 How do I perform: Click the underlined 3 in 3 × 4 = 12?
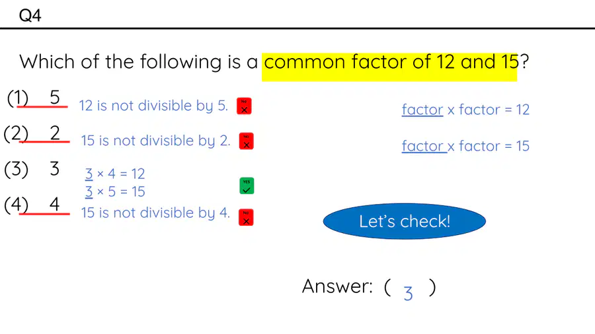click(89, 174)
